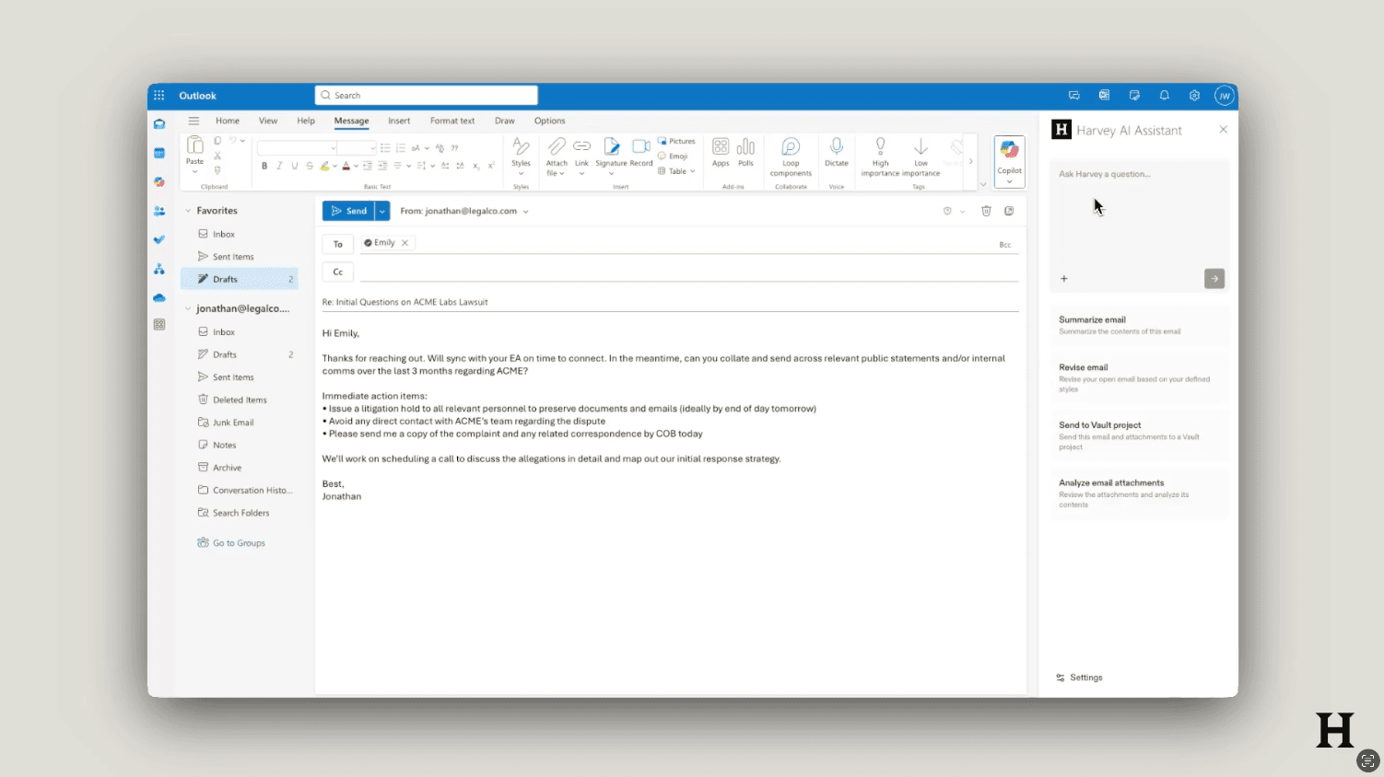The image size is (1384, 777).
Task: Open Loop components in the ribbon
Action: point(791,147)
